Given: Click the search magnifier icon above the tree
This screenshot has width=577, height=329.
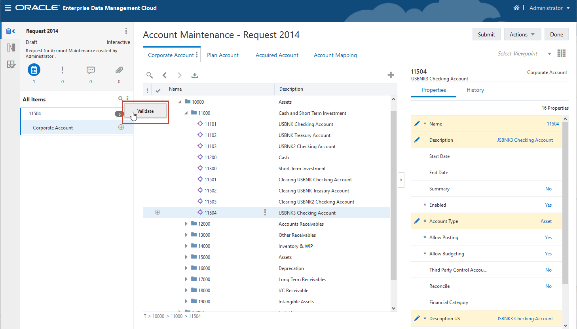Looking at the screenshot, I should point(150,75).
